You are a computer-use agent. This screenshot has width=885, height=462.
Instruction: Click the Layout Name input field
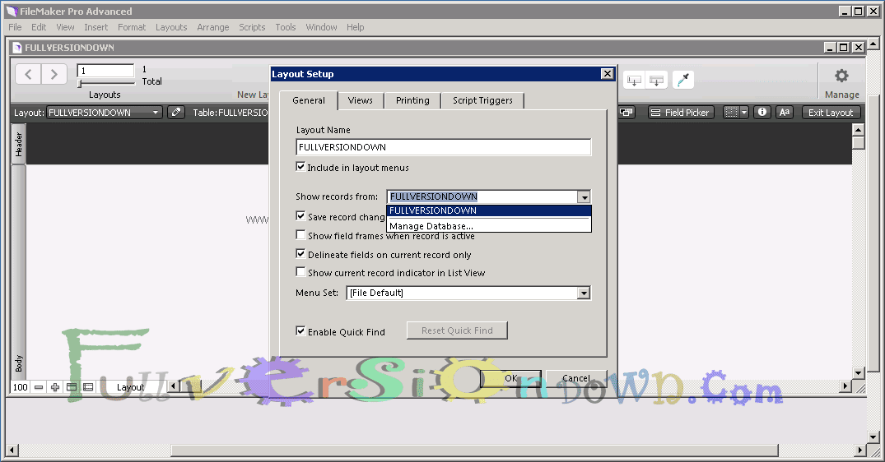pyautogui.click(x=444, y=147)
